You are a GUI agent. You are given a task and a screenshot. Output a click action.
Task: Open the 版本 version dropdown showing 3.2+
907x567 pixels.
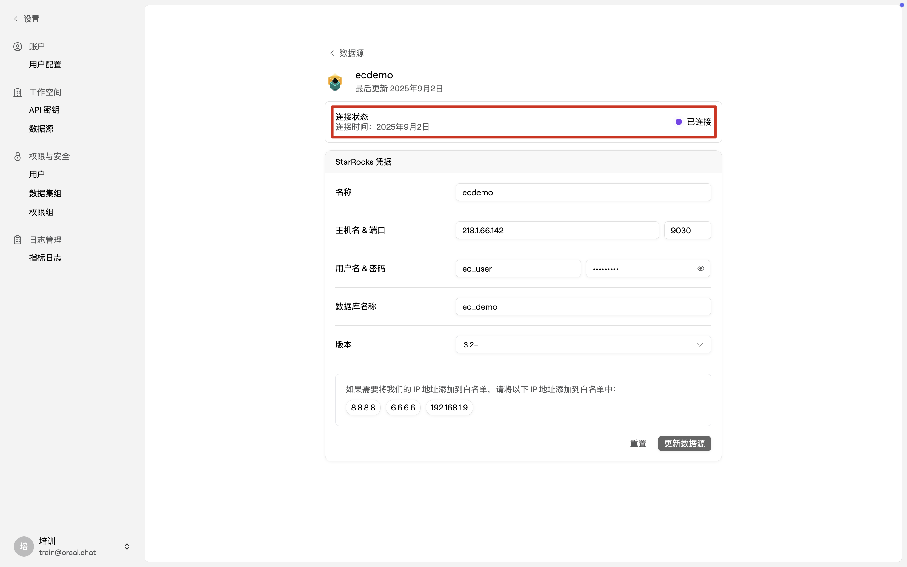click(582, 344)
